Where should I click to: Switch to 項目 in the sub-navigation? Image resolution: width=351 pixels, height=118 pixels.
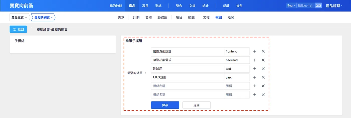(179, 17)
